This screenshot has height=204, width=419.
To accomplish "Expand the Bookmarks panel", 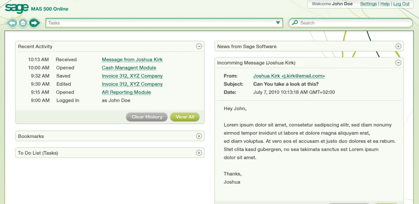I will click(x=199, y=136).
